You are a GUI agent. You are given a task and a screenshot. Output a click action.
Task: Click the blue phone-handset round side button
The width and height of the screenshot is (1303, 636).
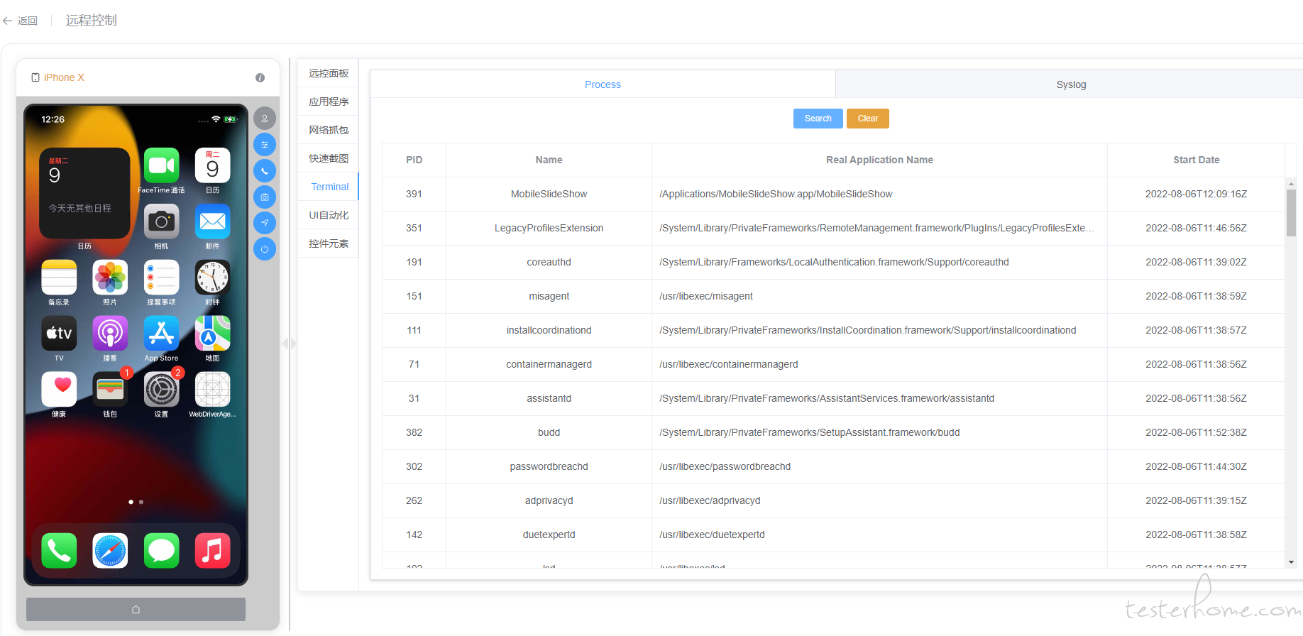265,171
